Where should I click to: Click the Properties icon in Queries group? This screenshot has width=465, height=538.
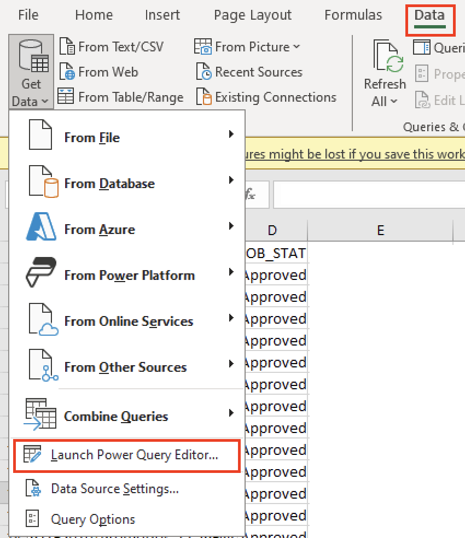click(x=422, y=73)
